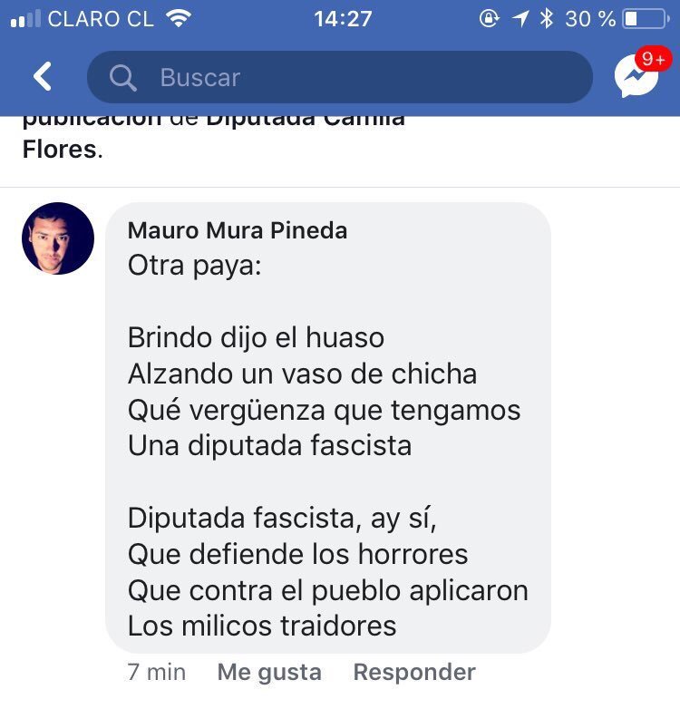Tap the cellular signal bars icon

pyautogui.click(x=25, y=19)
